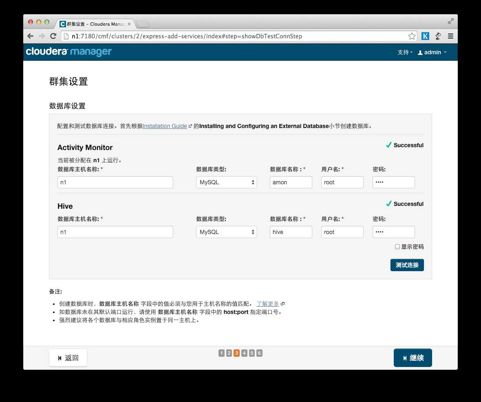The height and width of the screenshot is (402, 481).
Task: Click the 继续 continue button
Action: click(x=413, y=358)
